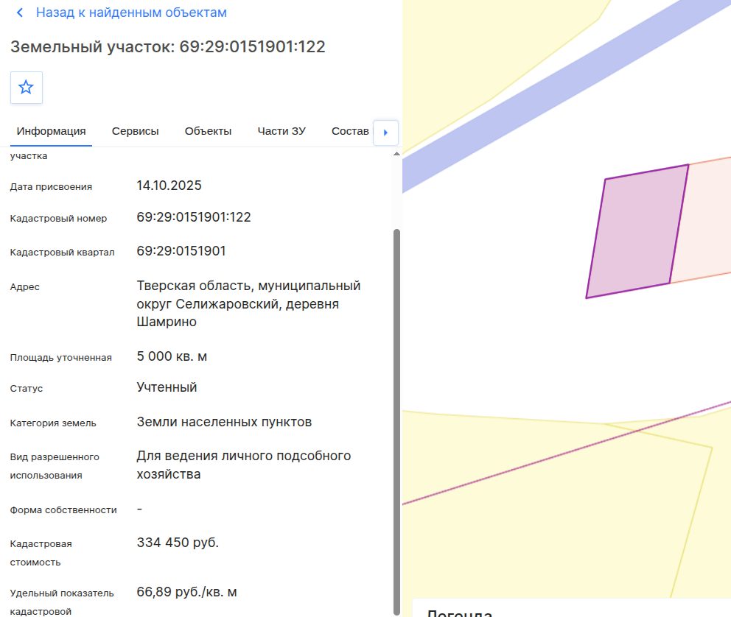Switch to the Информация tab
This screenshot has height=617, width=731.
click(52, 131)
